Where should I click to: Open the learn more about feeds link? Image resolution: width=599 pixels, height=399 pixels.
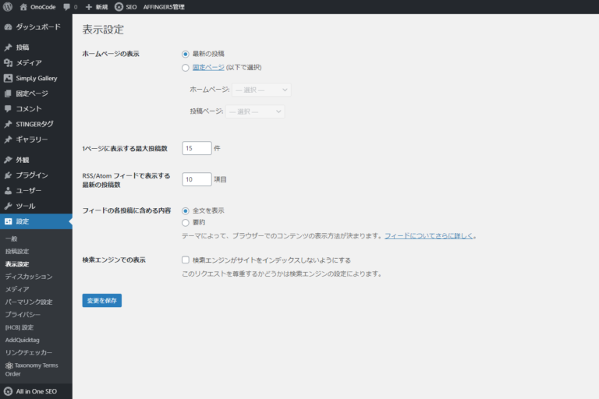point(429,235)
